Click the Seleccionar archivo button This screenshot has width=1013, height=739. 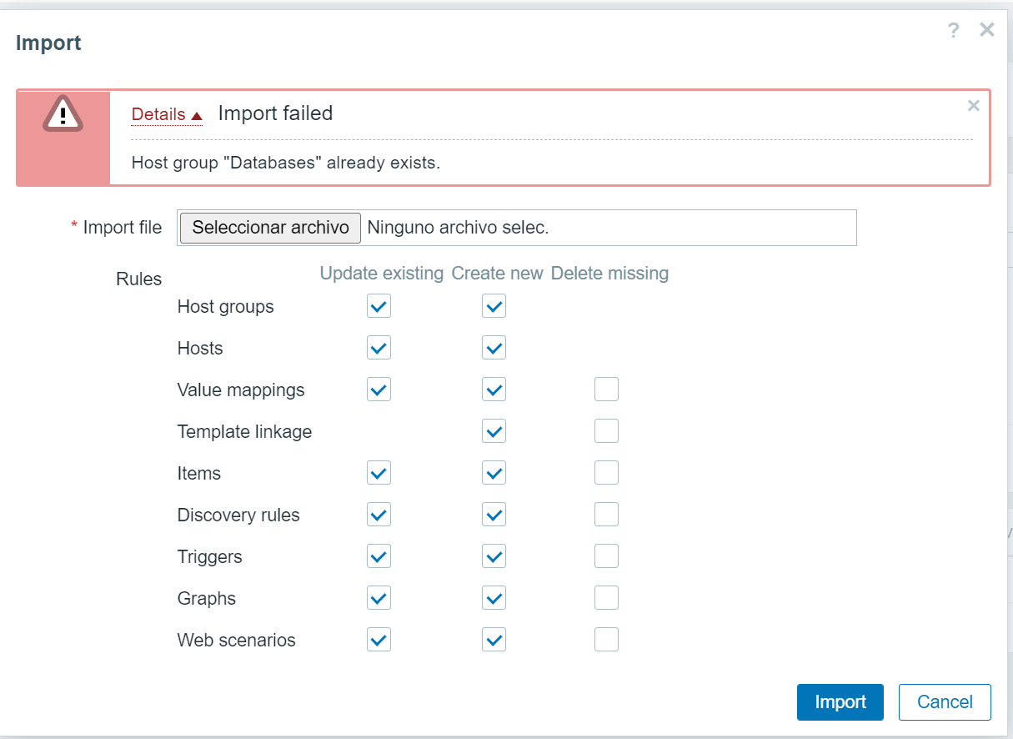(x=270, y=228)
